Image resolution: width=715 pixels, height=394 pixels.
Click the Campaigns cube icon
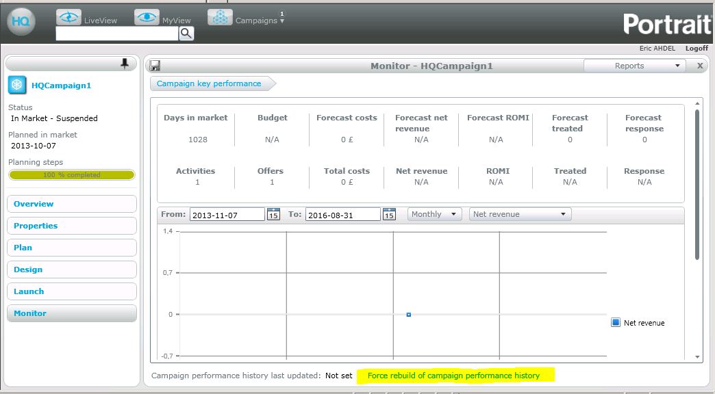point(221,17)
